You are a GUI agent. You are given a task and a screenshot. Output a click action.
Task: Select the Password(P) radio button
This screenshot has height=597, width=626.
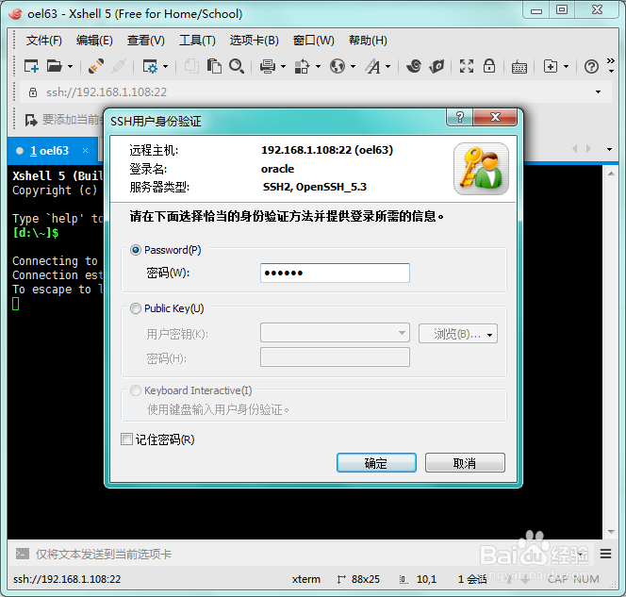[136, 250]
